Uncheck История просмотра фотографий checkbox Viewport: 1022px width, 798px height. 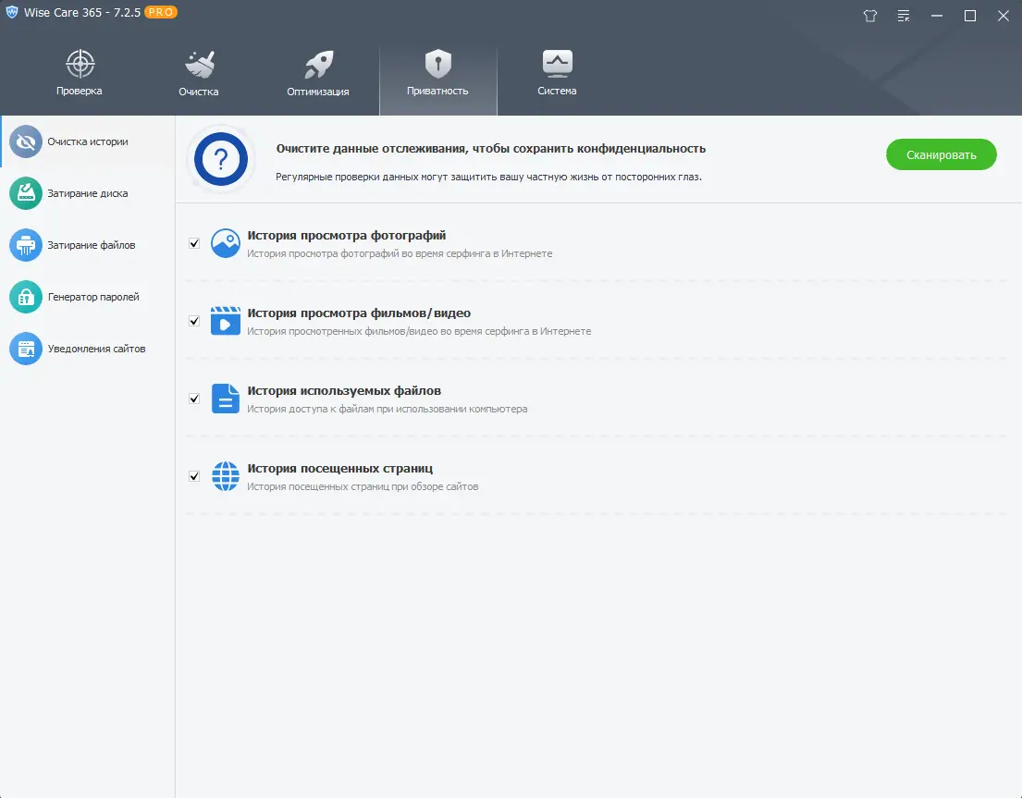tap(194, 243)
